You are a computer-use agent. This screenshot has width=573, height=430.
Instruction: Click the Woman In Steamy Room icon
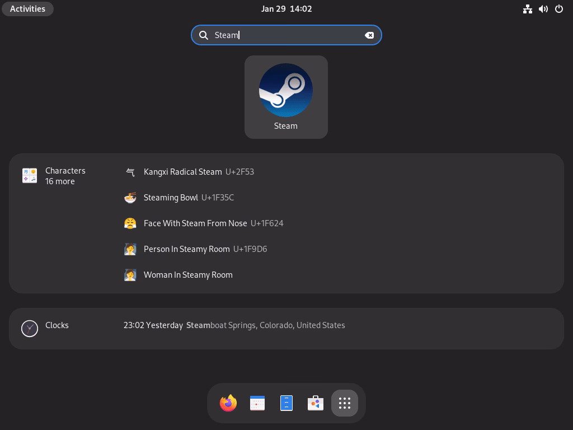(130, 275)
